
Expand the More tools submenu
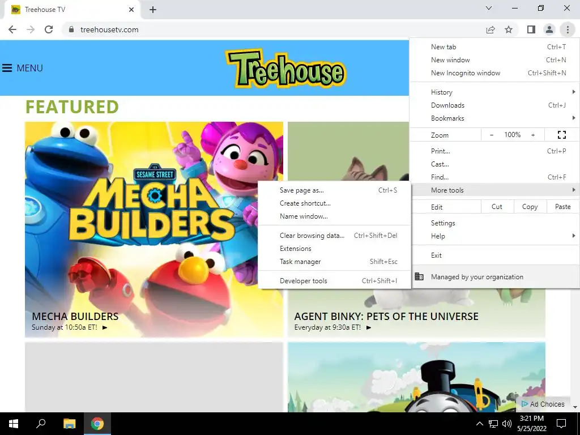click(x=494, y=190)
